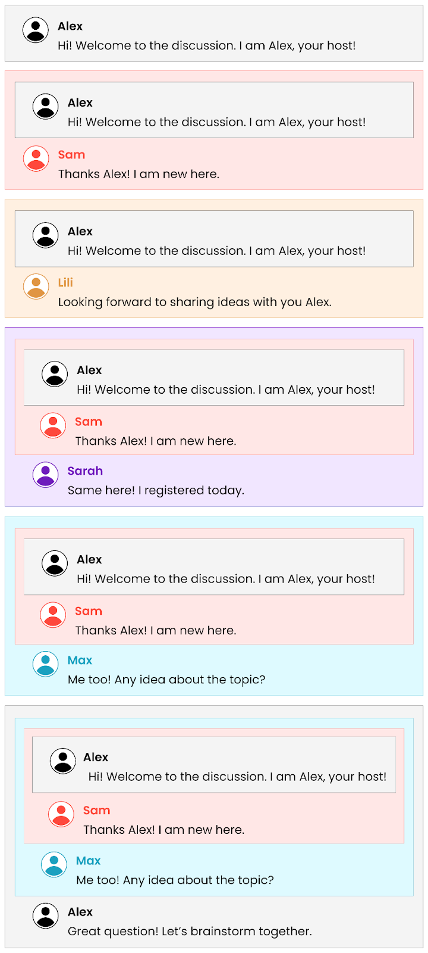Open Sarah's profile via her purple username
428x953 pixels.
tap(85, 471)
